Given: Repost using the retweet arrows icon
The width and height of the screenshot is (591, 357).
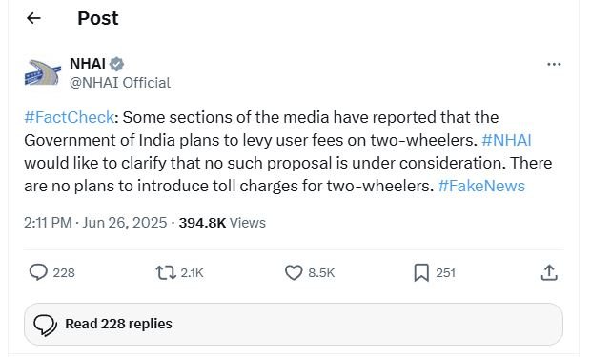Looking at the screenshot, I should (166, 272).
